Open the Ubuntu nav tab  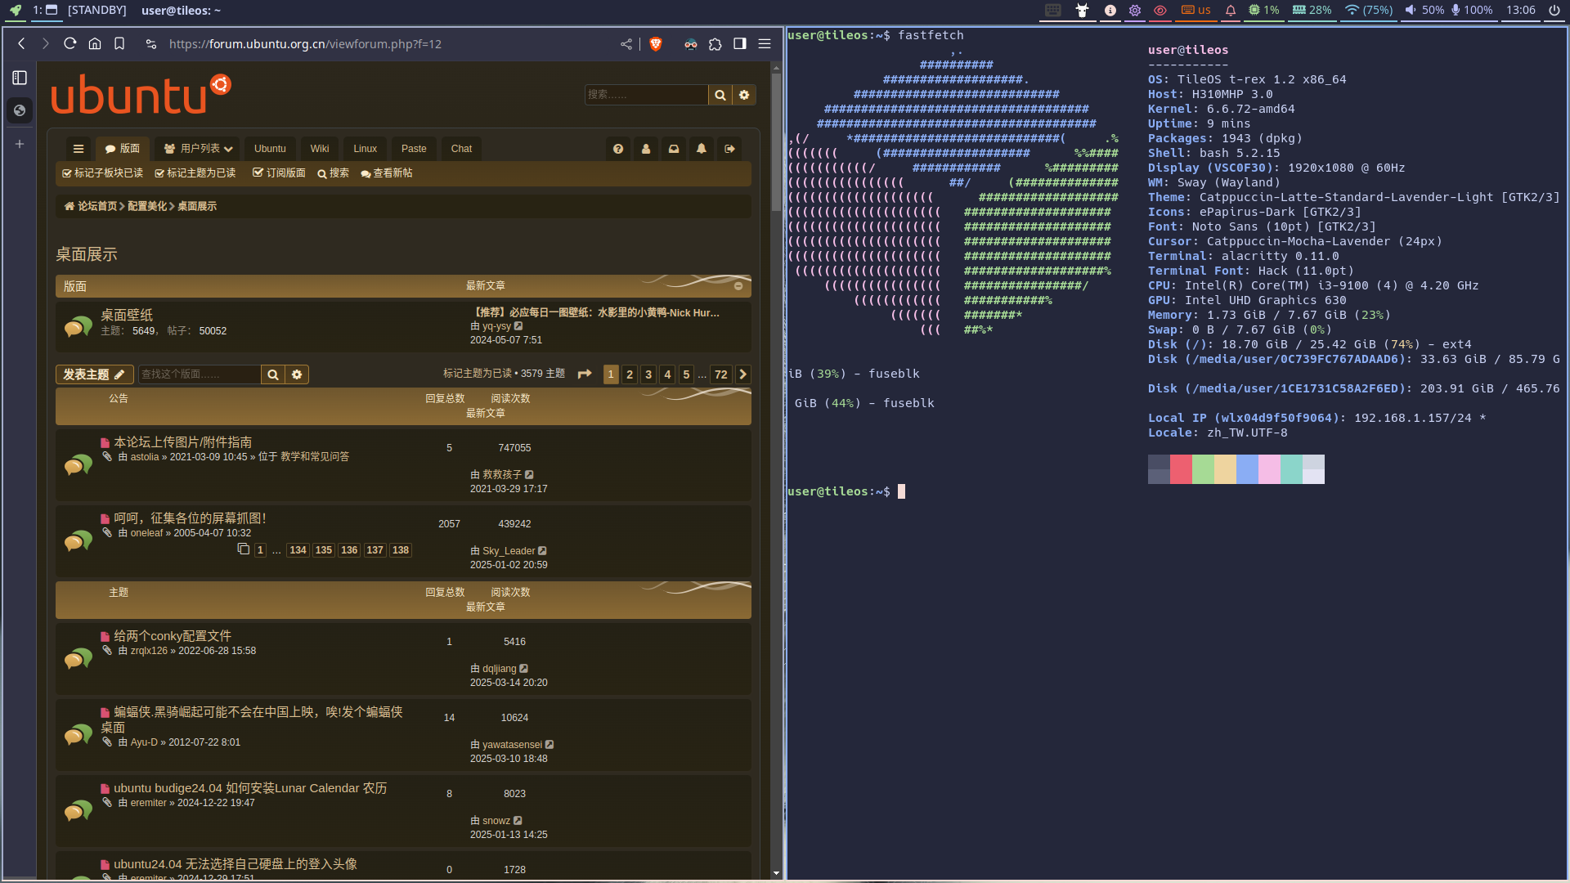point(270,149)
